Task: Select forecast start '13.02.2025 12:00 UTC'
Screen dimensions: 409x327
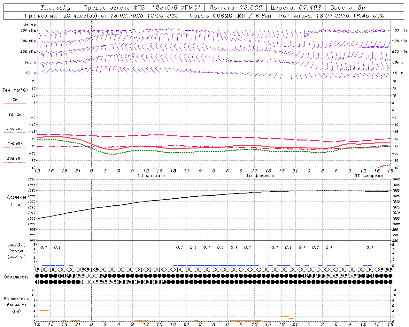Action: tap(144, 16)
